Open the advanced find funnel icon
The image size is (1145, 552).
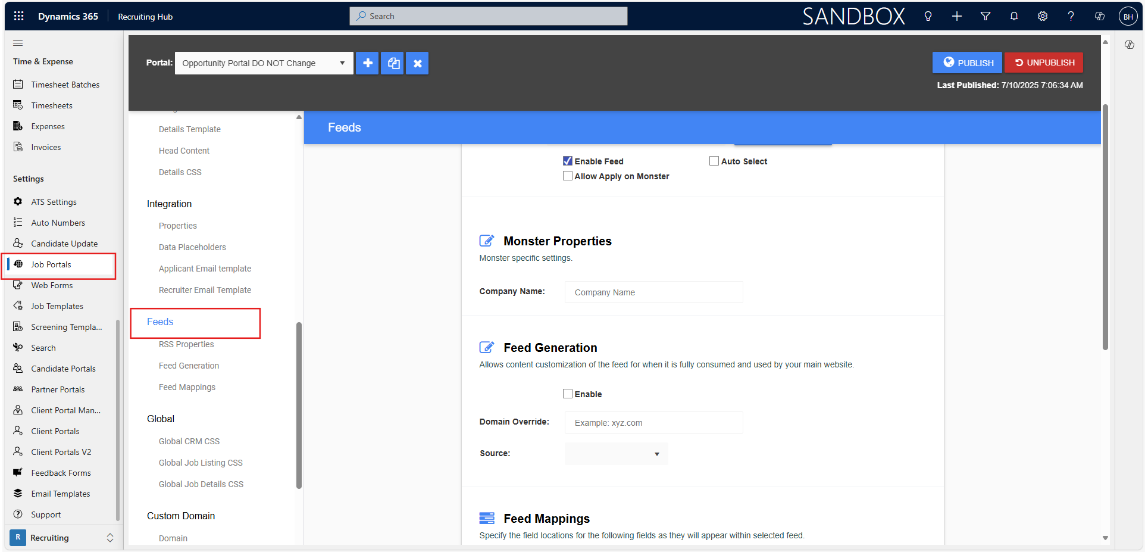pyautogui.click(x=985, y=17)
